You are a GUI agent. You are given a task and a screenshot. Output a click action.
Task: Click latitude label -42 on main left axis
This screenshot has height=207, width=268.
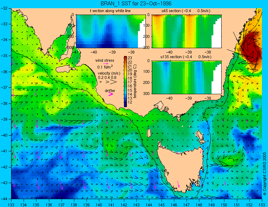(4, 167)
